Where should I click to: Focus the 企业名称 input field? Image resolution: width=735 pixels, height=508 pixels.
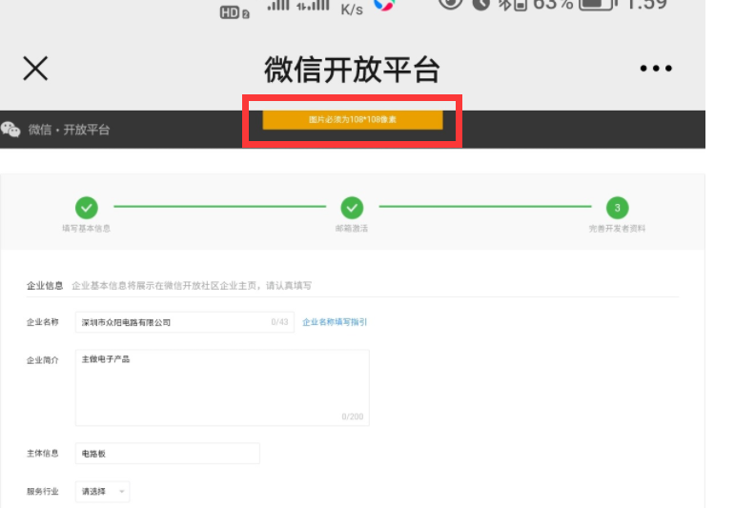[185, 322]
